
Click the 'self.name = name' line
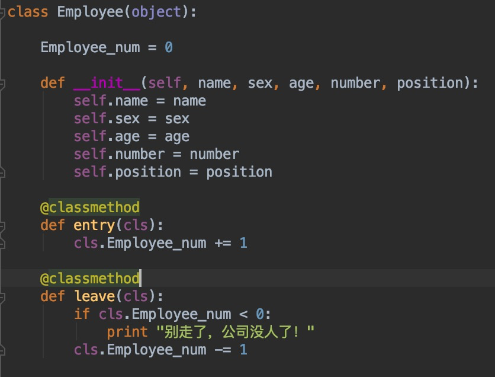(x=140, y=101)
